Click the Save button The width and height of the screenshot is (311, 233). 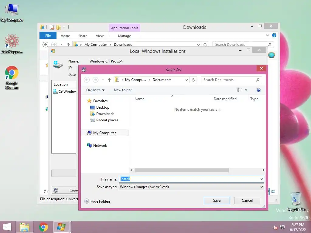coord(217,201)
